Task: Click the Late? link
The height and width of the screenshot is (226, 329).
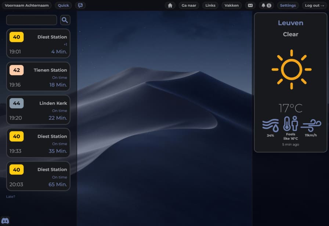Action: 11,197
